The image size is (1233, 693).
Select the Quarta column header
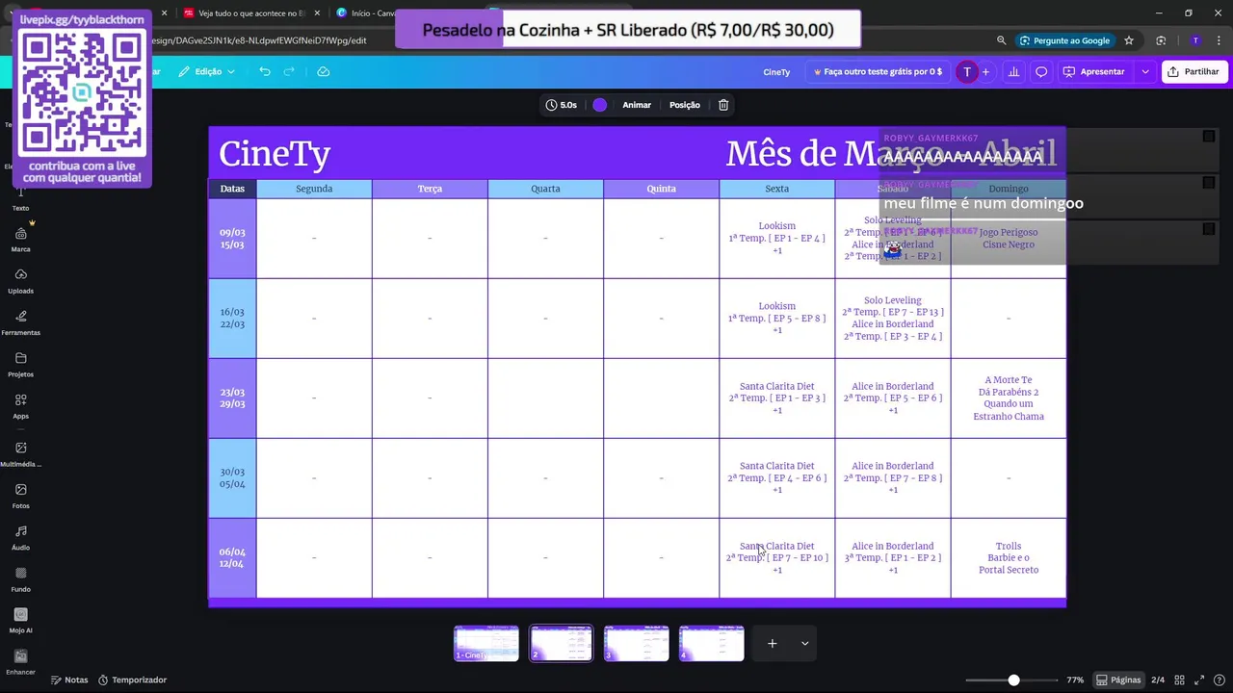(545, 189)
